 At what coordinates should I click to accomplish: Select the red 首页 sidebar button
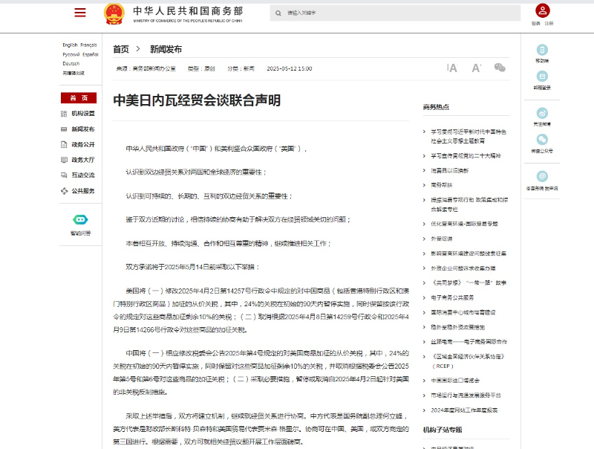[79, 98]
